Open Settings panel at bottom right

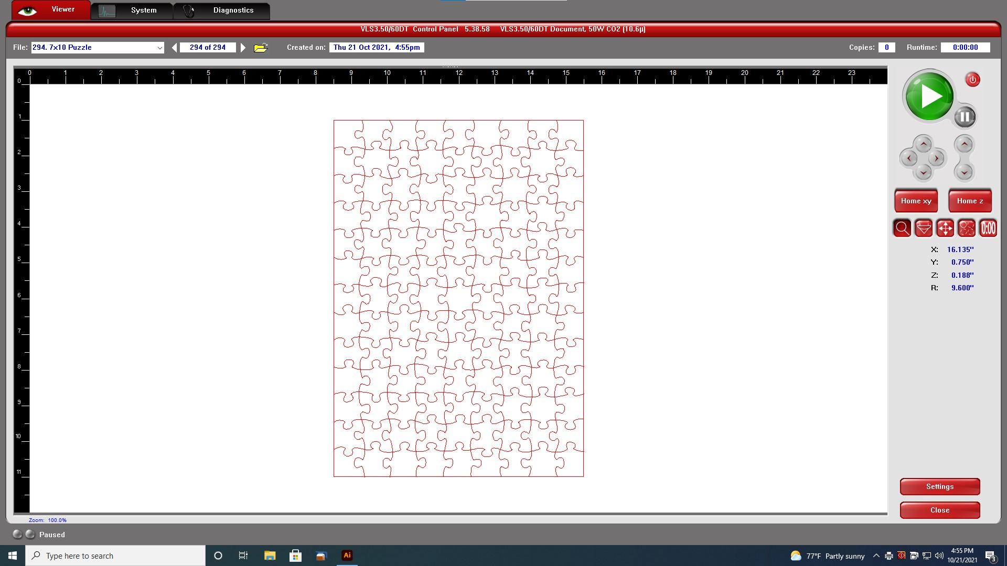pos(939,486)
